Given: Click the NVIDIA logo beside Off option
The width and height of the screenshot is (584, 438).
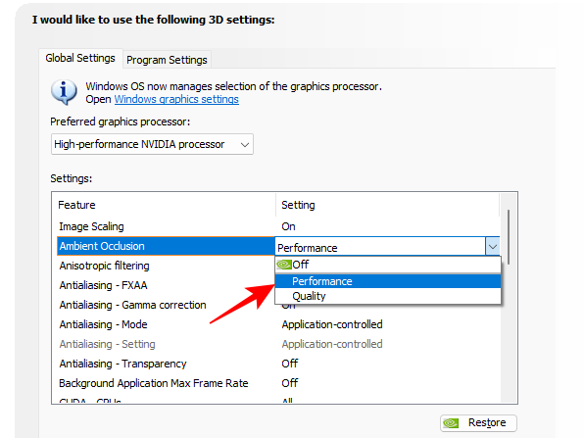Looking at the screenshot, I should tap(284, 265).
